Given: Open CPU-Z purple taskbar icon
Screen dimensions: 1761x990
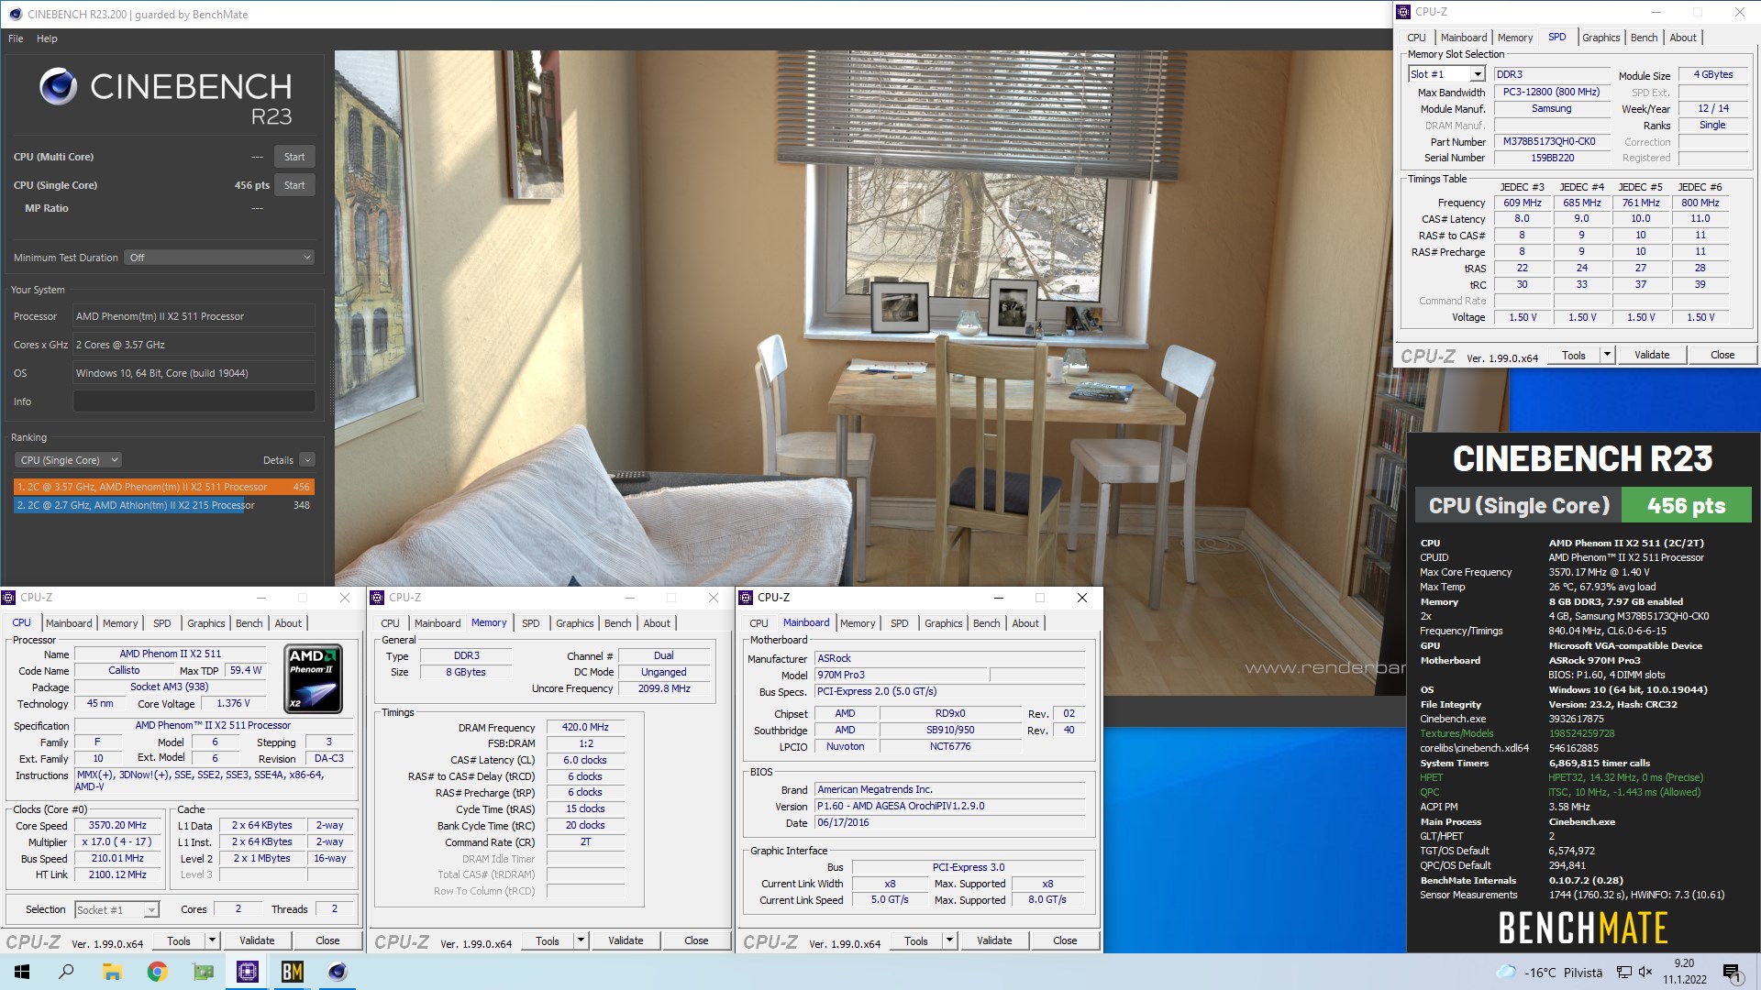Looking at the screenshot, I should [247, 972].
